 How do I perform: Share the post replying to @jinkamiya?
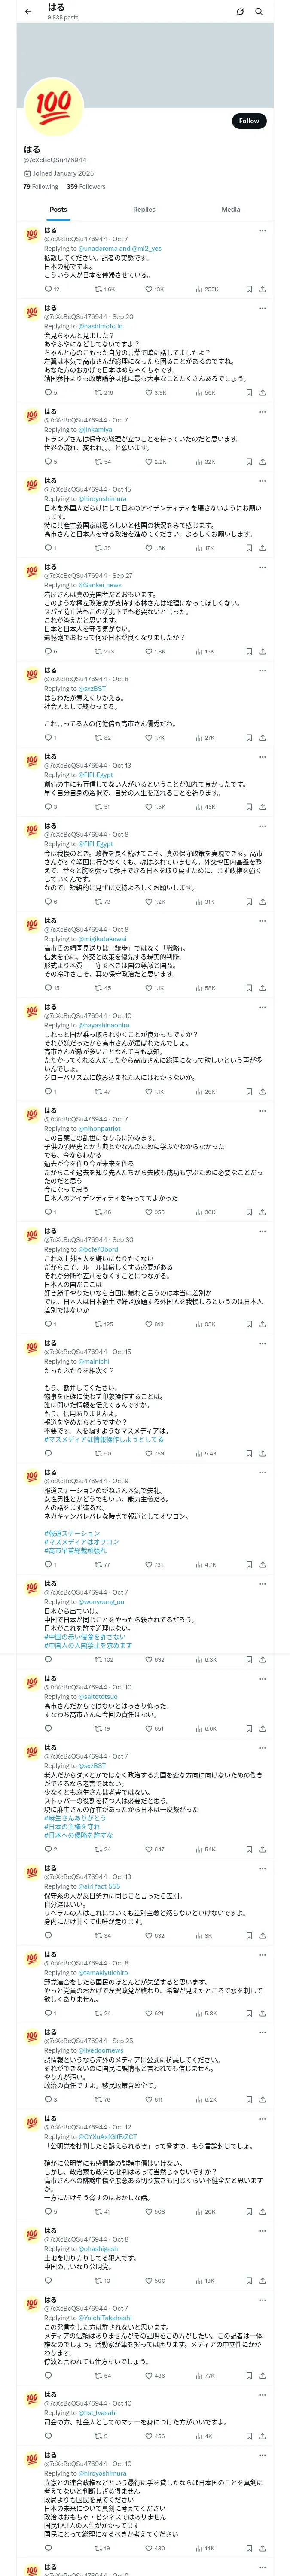tap(262, 462)
